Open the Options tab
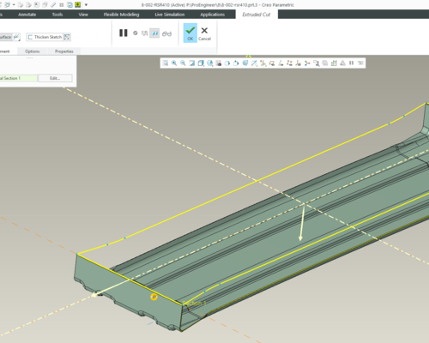Viewport: 429px width, 343px height. [33, 51]
